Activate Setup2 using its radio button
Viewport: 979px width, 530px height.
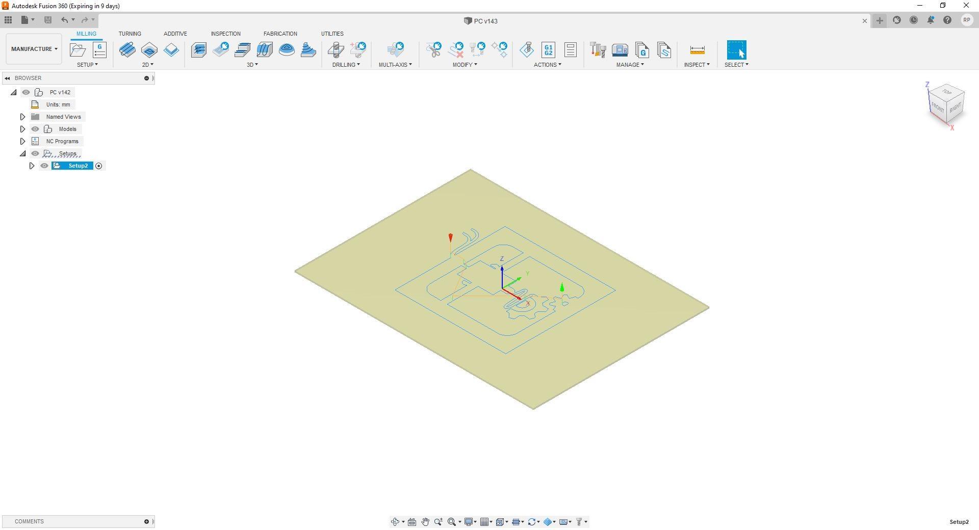99,166
